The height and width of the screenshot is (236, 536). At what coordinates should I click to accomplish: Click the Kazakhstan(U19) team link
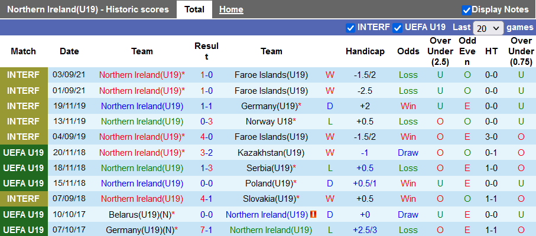pyautogui.click(x=269, y=152)
